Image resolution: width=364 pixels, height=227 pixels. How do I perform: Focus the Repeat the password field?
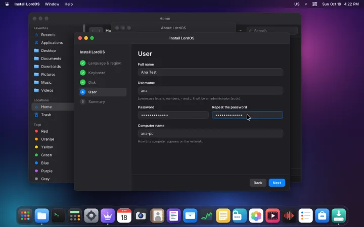(247, 115)
